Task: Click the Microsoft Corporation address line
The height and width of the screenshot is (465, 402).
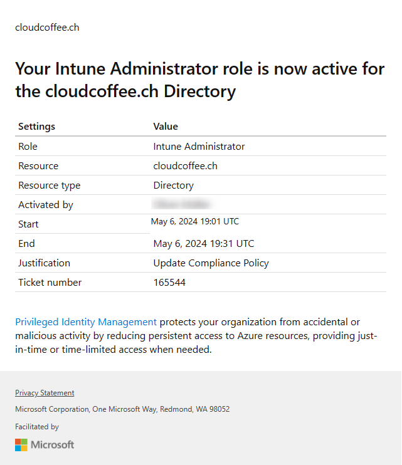Action: [122, 409]
